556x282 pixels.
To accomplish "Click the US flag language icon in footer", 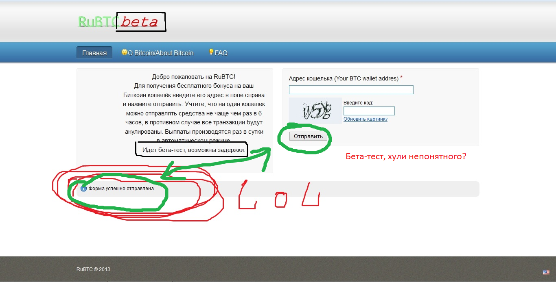I will [x=546, y=272].
